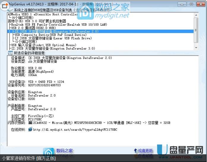
Task: Click the device revision 0200 value
Action: [x=31, y=99]
